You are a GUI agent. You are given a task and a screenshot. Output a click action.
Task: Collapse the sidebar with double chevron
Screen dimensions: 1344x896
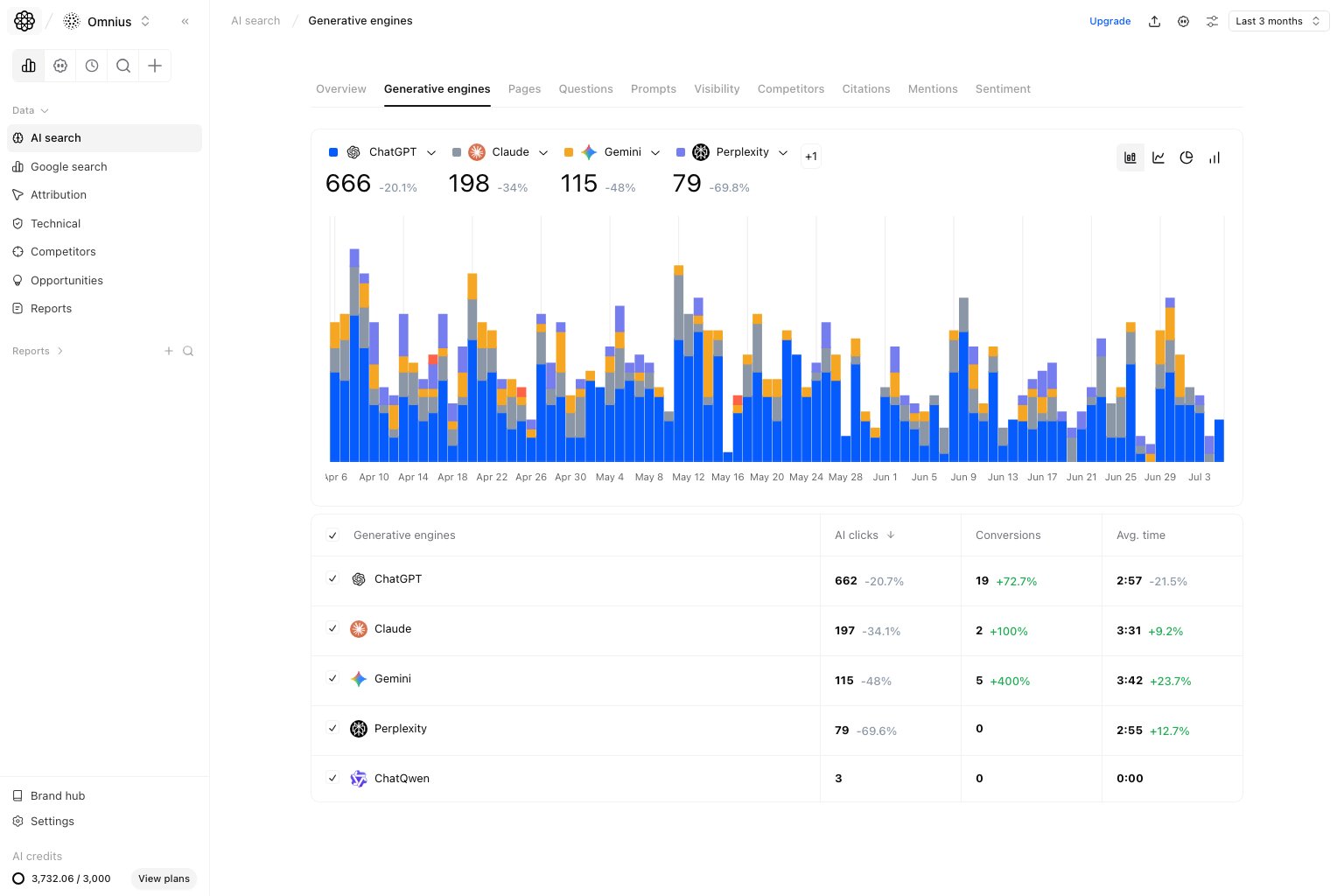(185, 21)
